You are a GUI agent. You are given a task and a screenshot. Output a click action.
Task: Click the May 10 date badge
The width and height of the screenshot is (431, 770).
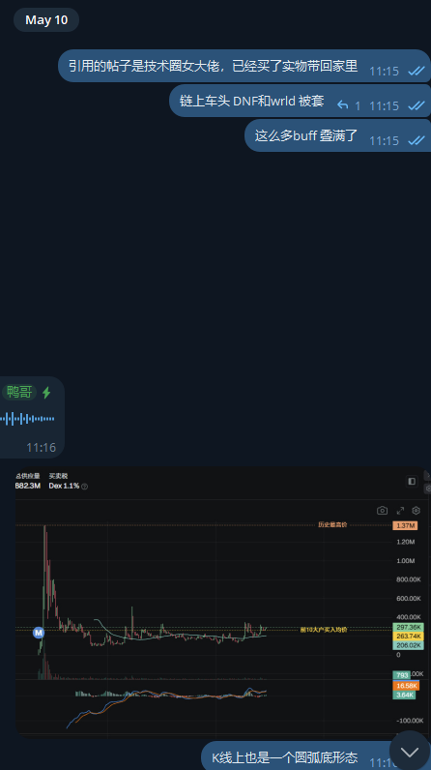[x=46, y=20]
